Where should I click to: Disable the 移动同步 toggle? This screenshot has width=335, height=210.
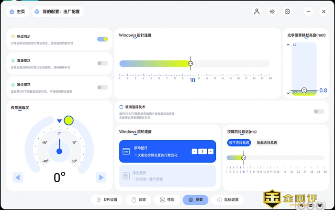coord(102,39)
